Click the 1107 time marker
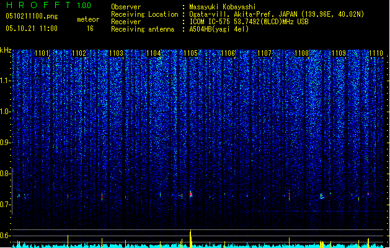Screen dimensions: 390x248 [264, 53]
